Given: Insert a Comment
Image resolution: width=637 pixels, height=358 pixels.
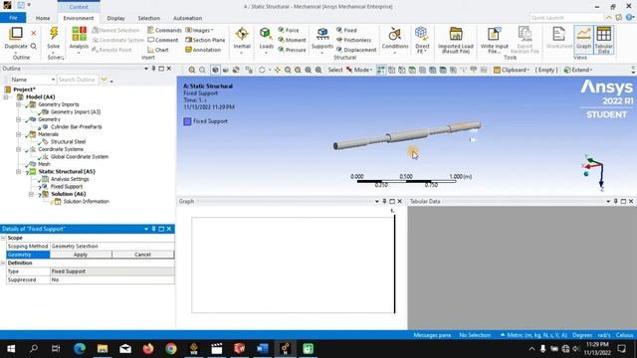Looking at the screenshot, I should click(x=163, y=40).
